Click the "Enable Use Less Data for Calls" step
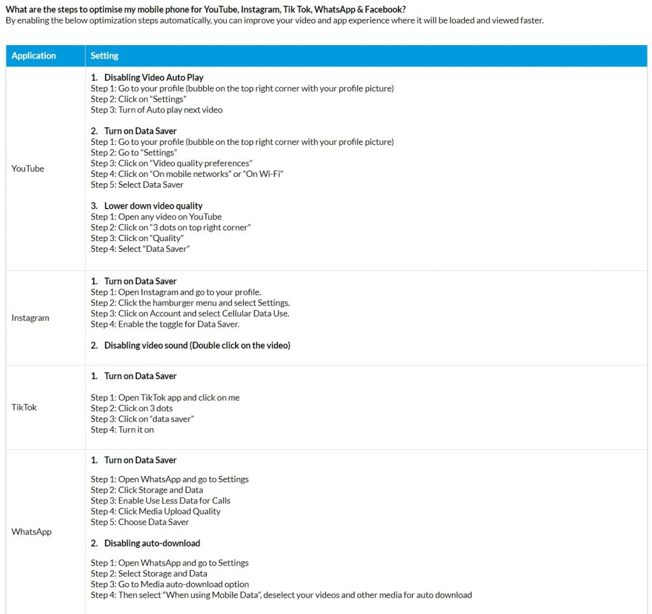Image resolution: width=652 pixels, height=614 pixels. [160, 501]
